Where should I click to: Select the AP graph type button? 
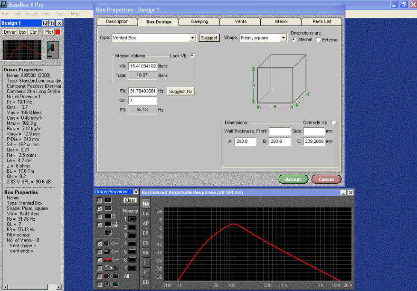(x=146, y=224)
